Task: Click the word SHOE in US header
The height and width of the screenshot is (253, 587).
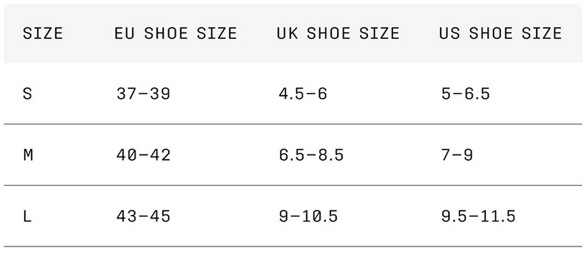Action: tap(490, 33)
